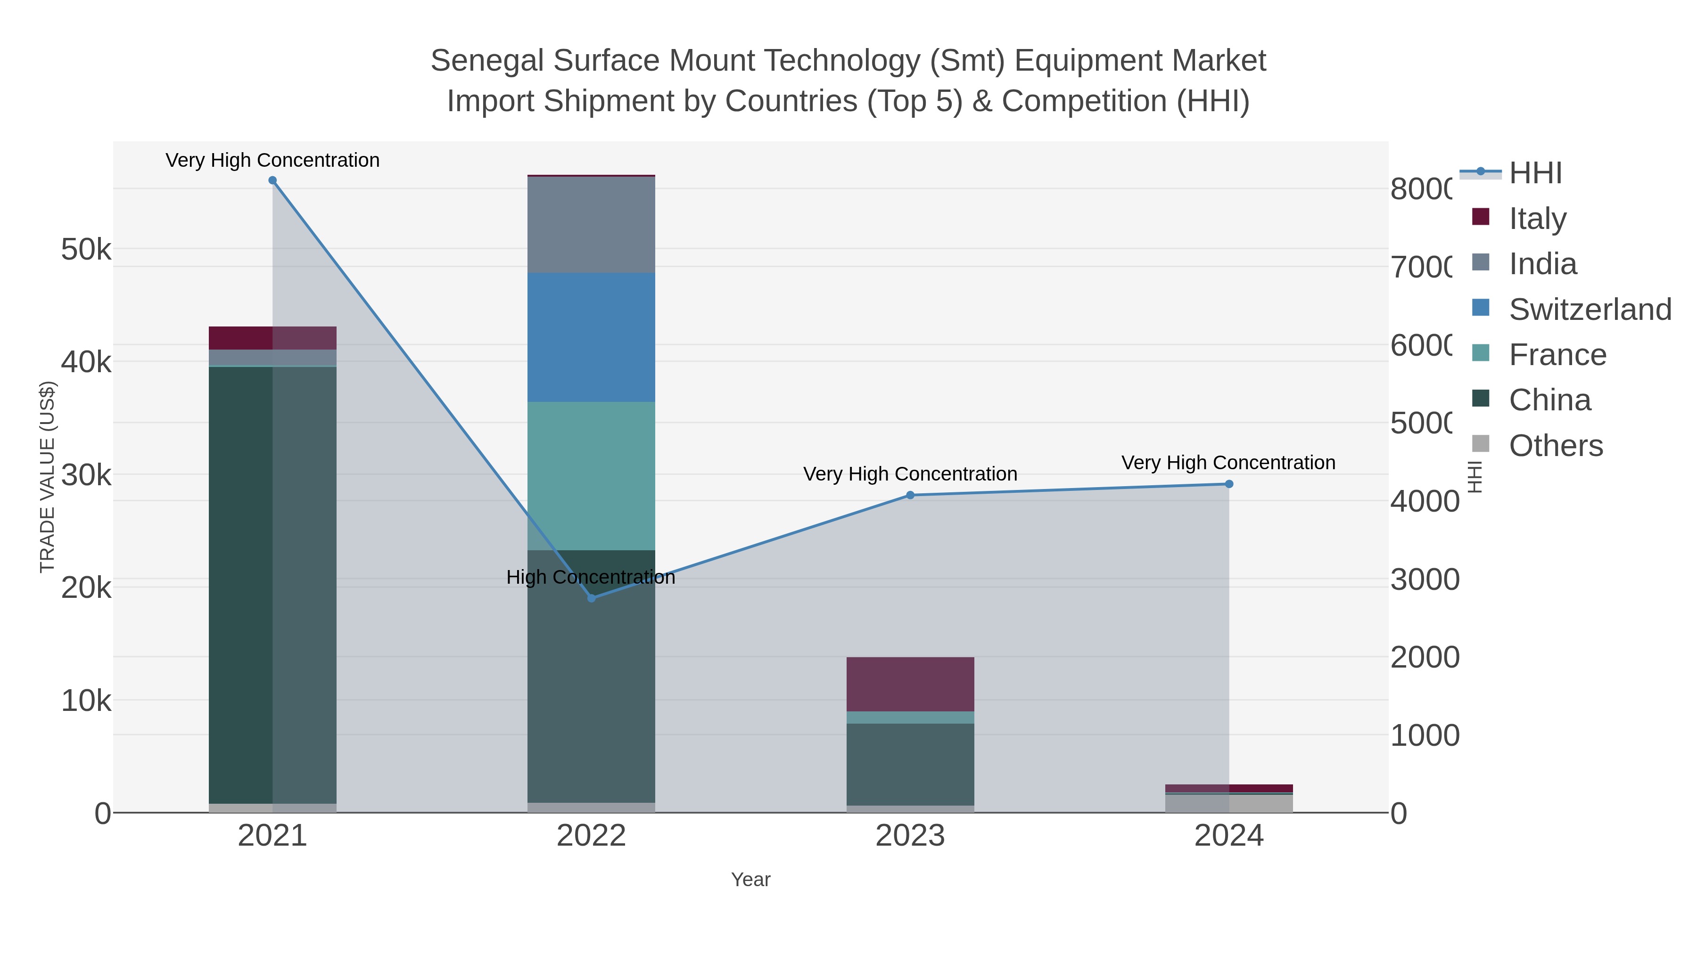This screenshot has height=954, width=1697.
Task: Click 'Very High Concentration' annotation above 2024
Action: pos(1228,463)
